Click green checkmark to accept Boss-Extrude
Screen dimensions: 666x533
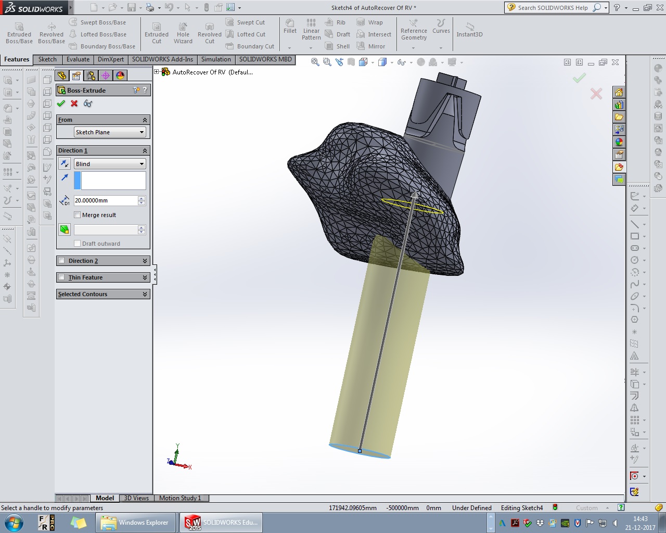pyautogui.click(x=61, y=104)
